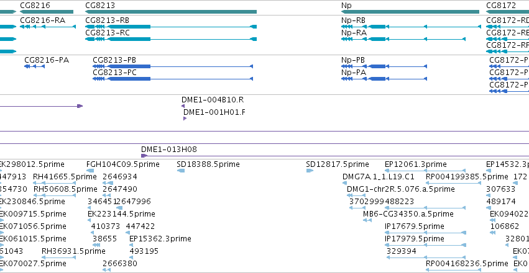Click the DME1-004B10.R arrow marker
The image size is (529, 273).
[183, 106]
